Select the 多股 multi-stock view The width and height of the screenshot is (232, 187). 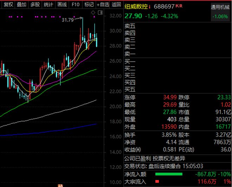point(35,5)
